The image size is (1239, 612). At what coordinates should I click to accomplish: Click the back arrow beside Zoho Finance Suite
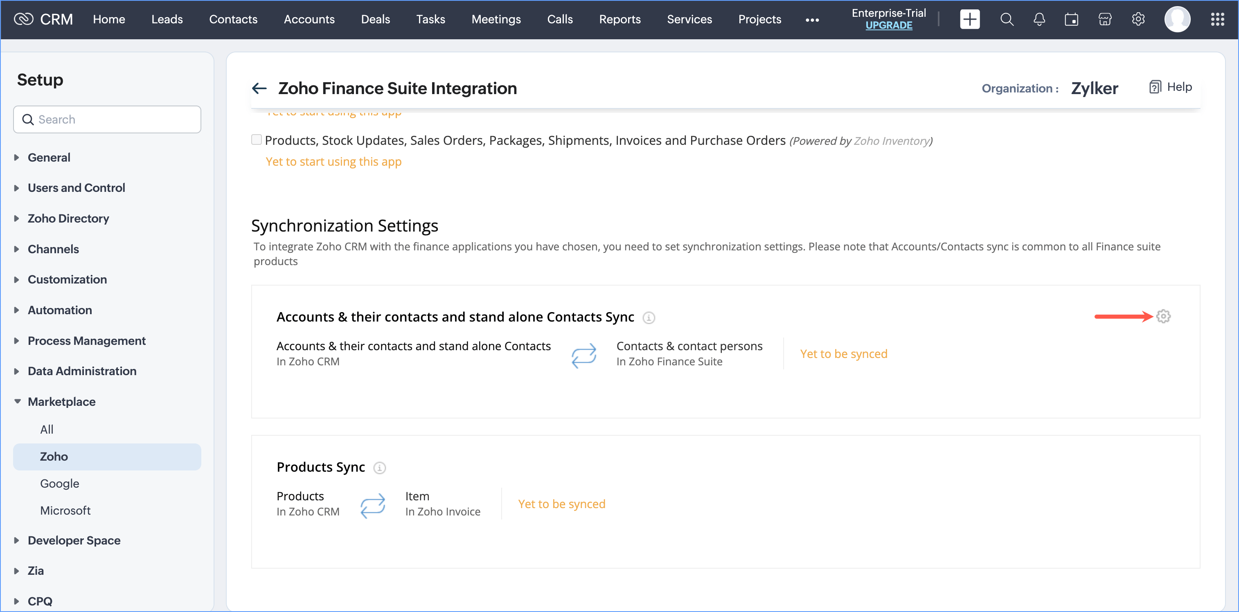click(x=259, y=88)
